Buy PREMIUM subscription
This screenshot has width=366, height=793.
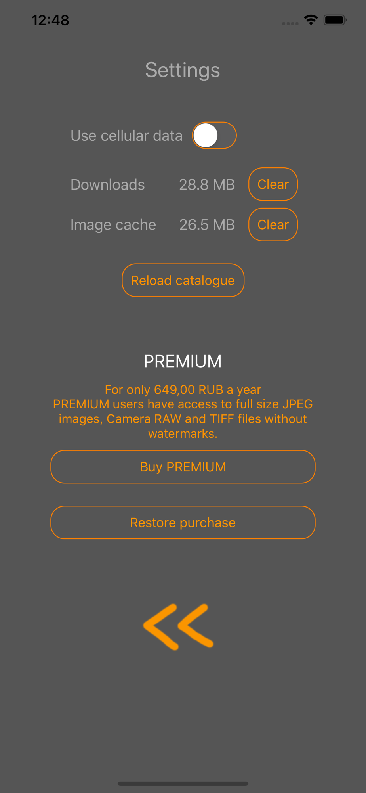[x=183, y=467]
